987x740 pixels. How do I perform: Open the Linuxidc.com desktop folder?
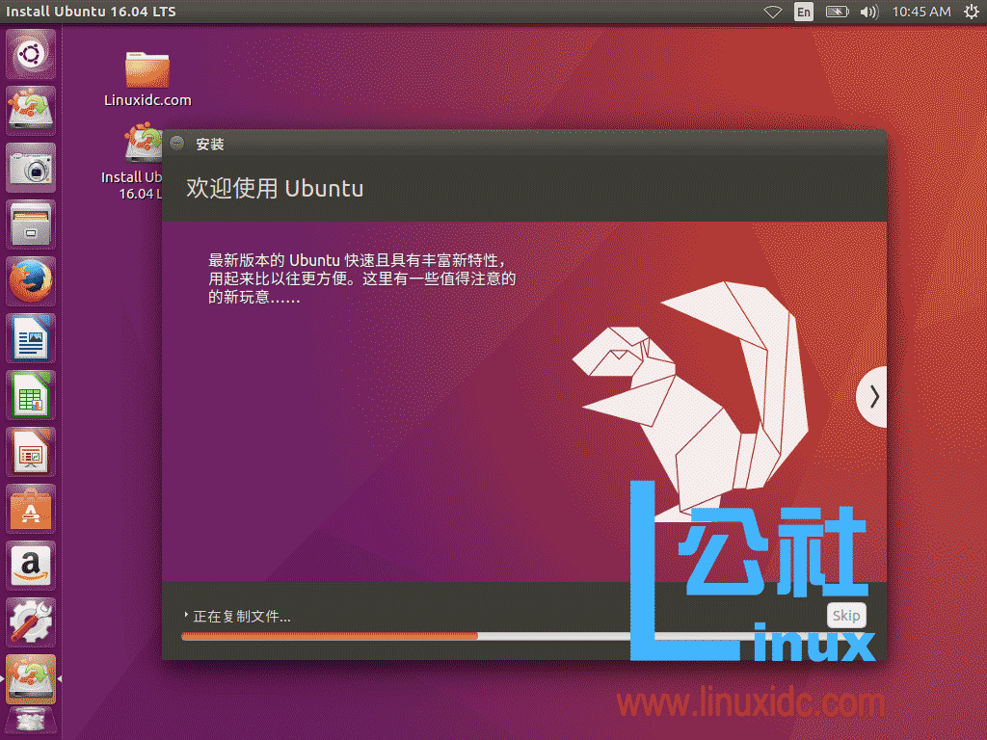coord(145,72)
